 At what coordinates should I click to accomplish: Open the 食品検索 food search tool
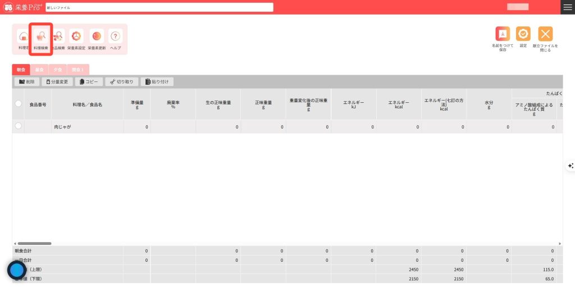[x=58, y=38]
